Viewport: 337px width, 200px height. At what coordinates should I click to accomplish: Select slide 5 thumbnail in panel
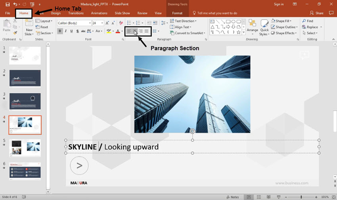(x=25, y=148)
